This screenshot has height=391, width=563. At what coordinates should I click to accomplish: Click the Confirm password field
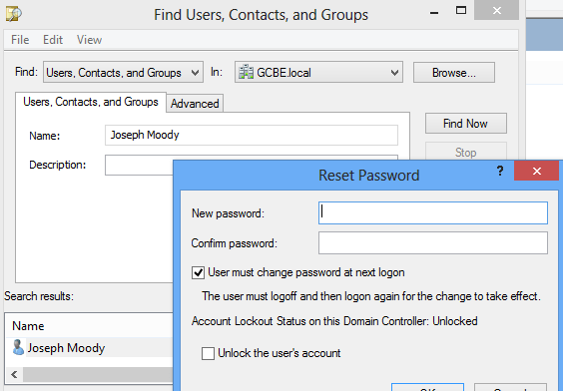click(x=433, y=242)
